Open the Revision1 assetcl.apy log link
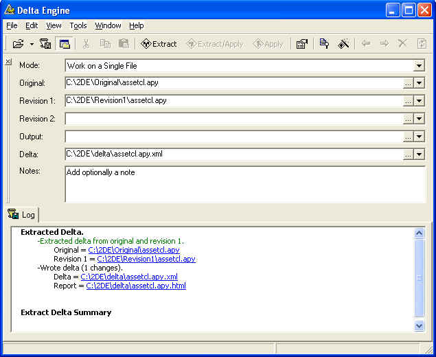Screen dimensions: 436x357 point(146,259)
